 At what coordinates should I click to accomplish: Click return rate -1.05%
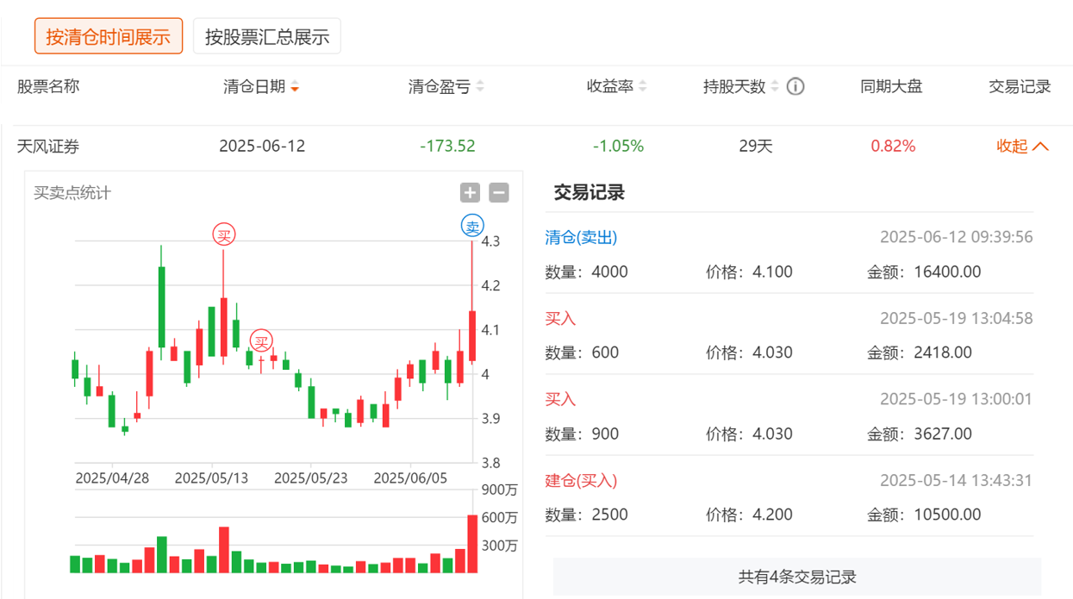(618, 146)
